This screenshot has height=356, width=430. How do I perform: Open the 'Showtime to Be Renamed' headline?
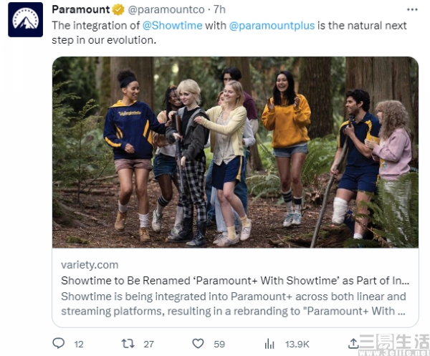coord(235,281)
